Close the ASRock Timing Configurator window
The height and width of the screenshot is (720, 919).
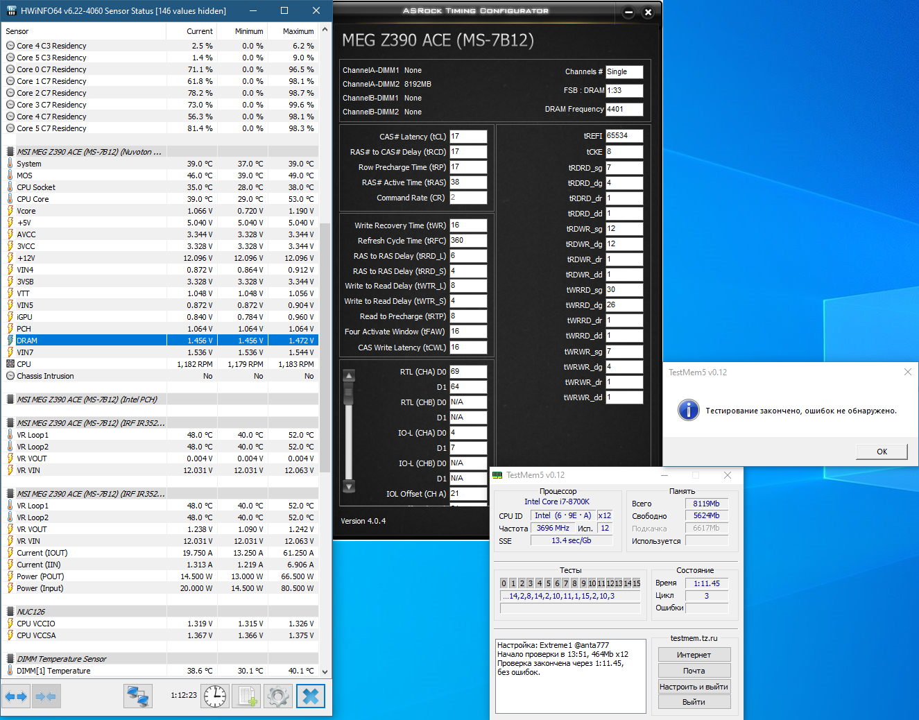point(648,12)
